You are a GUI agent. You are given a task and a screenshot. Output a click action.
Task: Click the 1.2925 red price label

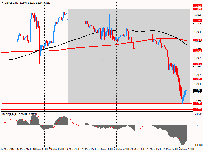[x=198, y=51]
